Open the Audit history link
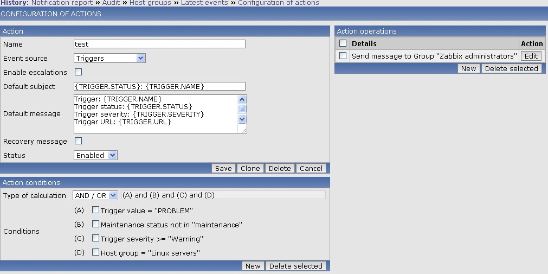 [111, 3]
